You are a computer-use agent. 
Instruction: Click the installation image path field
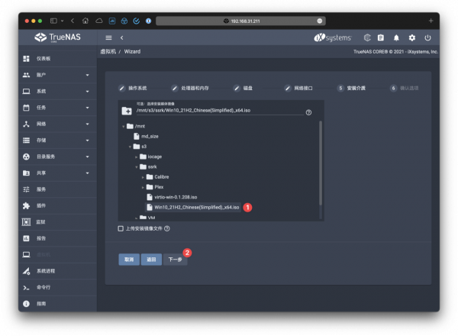pyautogui.click(x=220, y=111)
